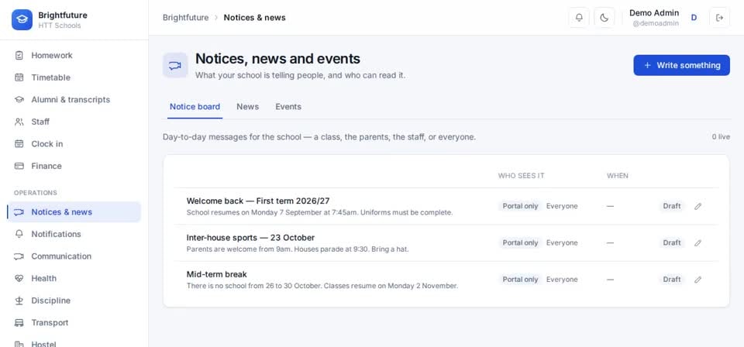
Task: Click the Homework sidebar icon
Action: [19, 56]
